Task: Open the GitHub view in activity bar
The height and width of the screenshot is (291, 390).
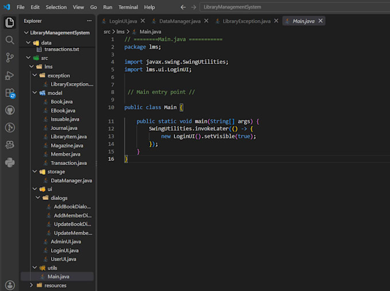Action: pyautogui.click(x=10, y=110)
